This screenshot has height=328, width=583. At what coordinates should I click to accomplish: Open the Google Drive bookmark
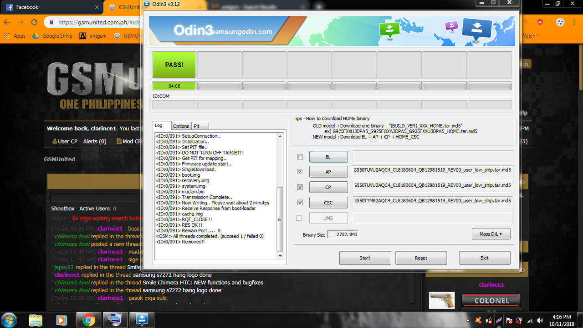52,36
